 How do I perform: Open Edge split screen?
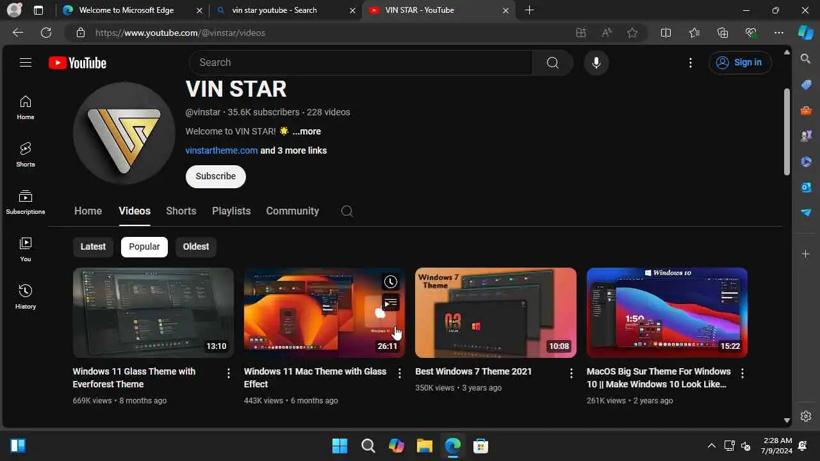coord(666,33)
